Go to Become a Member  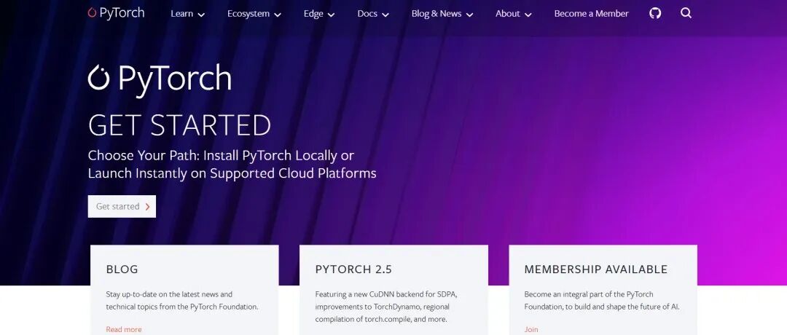coord(591,14)
